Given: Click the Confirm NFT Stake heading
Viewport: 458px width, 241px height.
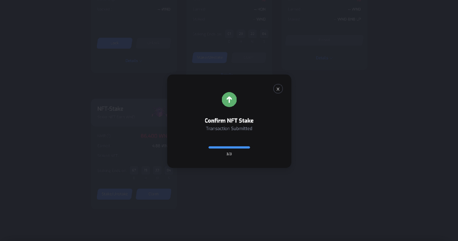Looking at the screenshot, I should pos(229,121).
